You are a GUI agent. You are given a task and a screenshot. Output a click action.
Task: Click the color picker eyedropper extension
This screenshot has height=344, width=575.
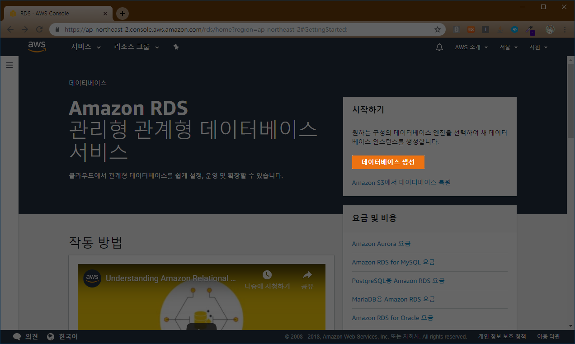[530, 30]
